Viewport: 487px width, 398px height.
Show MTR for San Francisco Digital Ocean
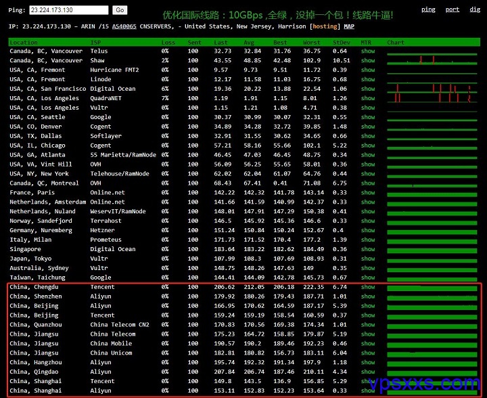click(368, 89)
